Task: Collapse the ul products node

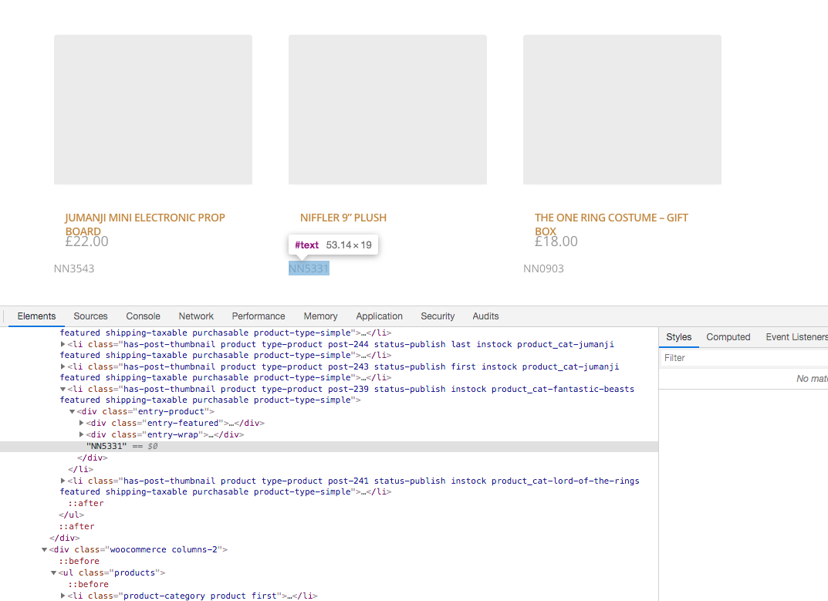Action: [54, 572]
